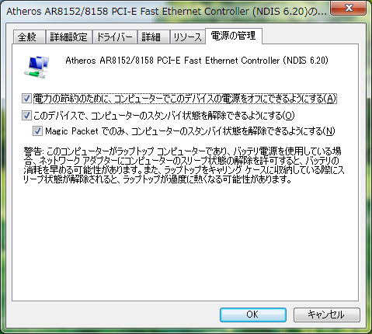
Task: Confirm settings with the OK button
Action: (253, 315)
